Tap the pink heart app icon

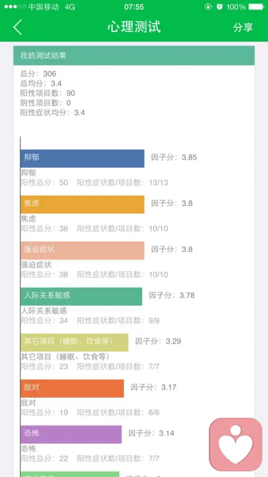[x=236, y=444]
